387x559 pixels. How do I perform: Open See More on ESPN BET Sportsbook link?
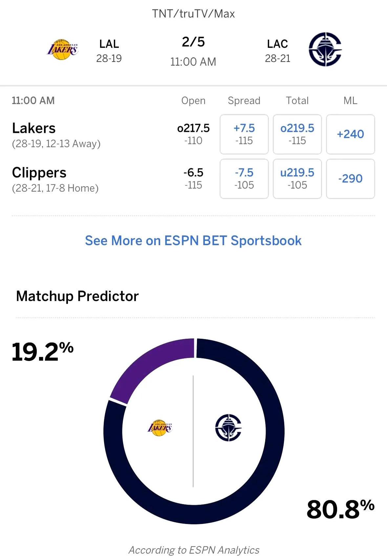[193, 240]
